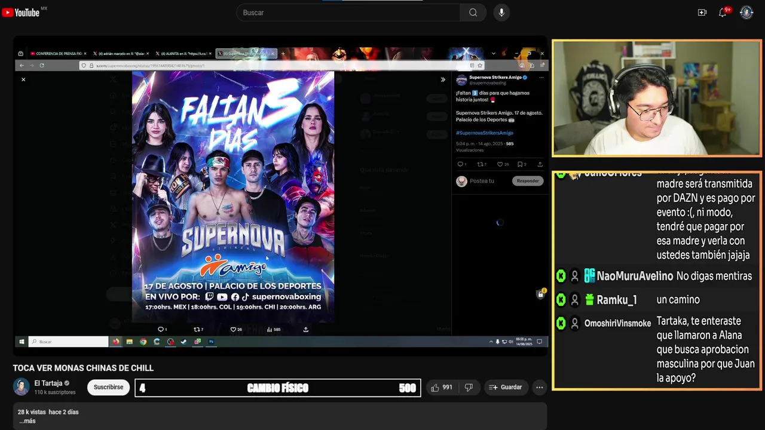Click the magnifier search button

click(473, 13)
